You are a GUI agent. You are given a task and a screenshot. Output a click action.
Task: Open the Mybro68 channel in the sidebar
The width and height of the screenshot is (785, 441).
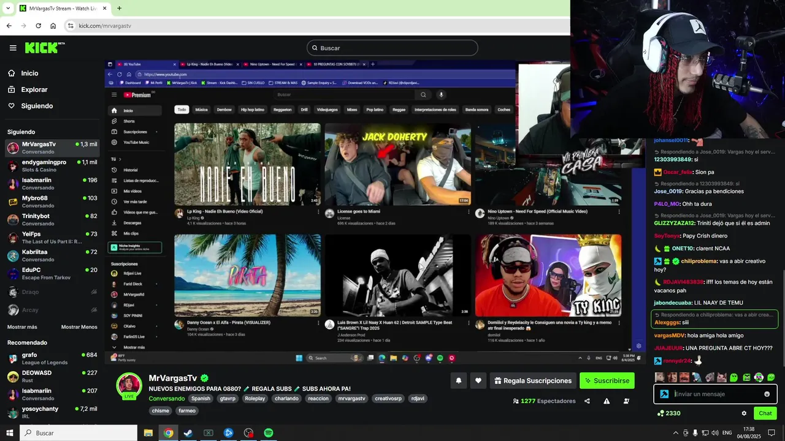point(52,202)
